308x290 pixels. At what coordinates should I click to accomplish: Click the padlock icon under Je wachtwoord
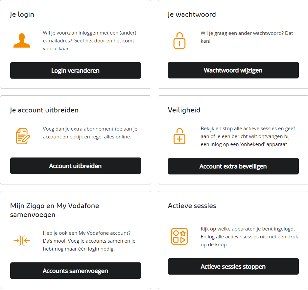tap(179, 40)
